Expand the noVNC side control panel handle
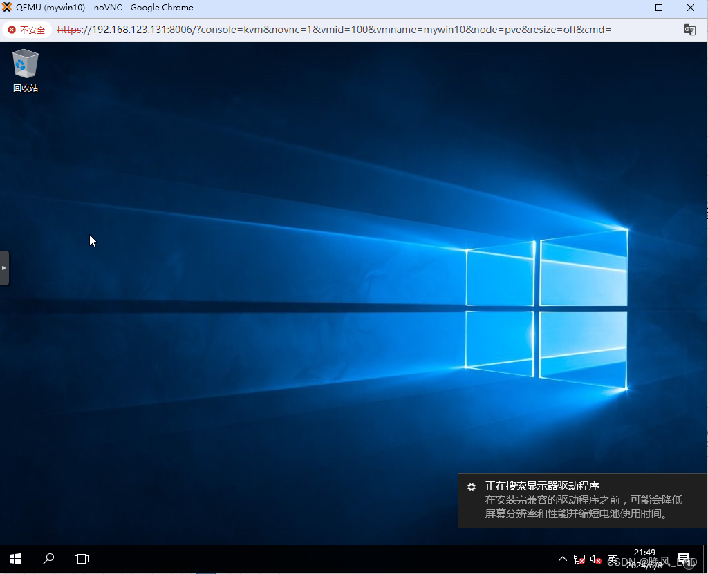Image resolution: width=708 pixels, height=574 pixels. pyautogui.click(x=4, y=268)
